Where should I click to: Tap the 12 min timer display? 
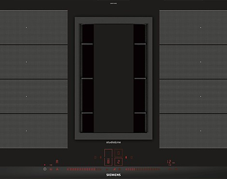point(170,162)
